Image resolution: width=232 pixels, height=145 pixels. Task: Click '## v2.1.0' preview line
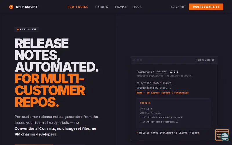click(x=146, y=109)
